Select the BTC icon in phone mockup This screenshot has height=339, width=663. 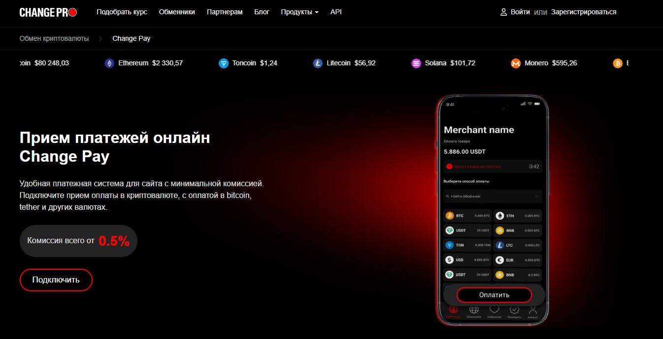pyautogui.click(x=449, y=216)
